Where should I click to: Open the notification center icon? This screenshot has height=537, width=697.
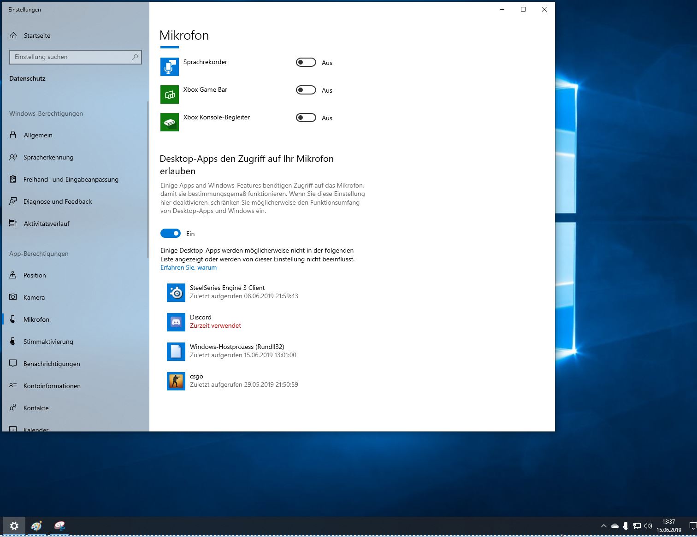[692, 526]
